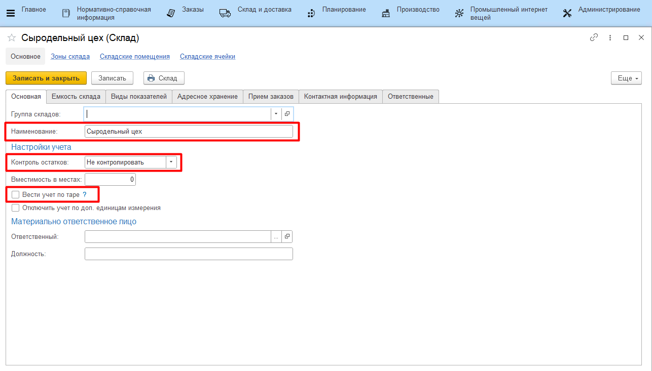
Task: Open the three-dots options menu icon
Action: click(x=610, y=38)
